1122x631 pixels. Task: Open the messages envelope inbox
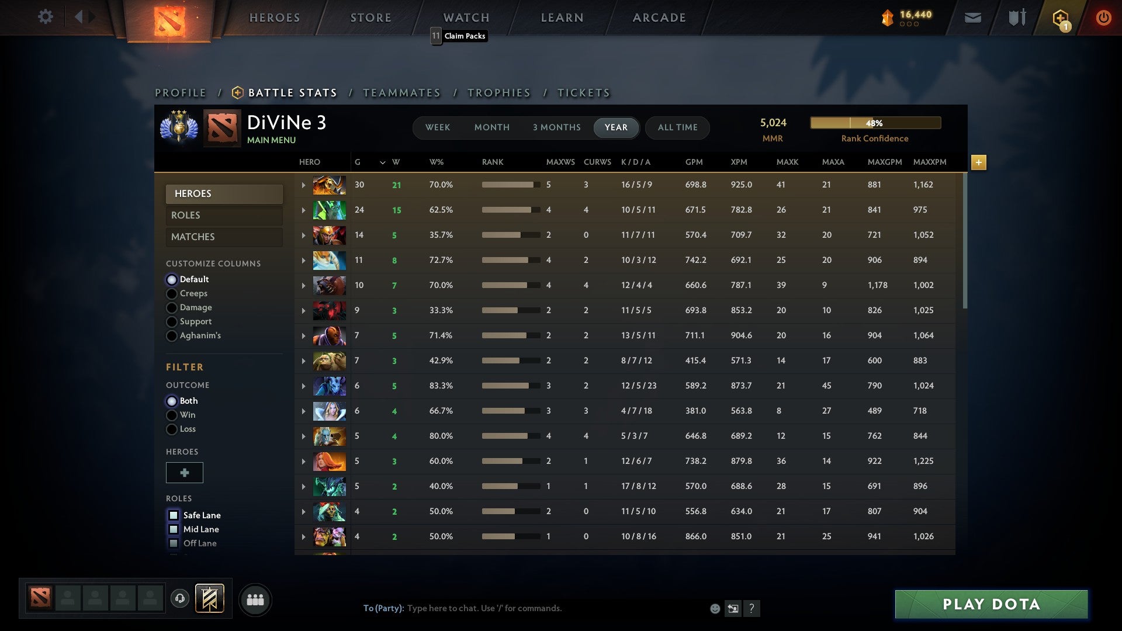(973, 18)
